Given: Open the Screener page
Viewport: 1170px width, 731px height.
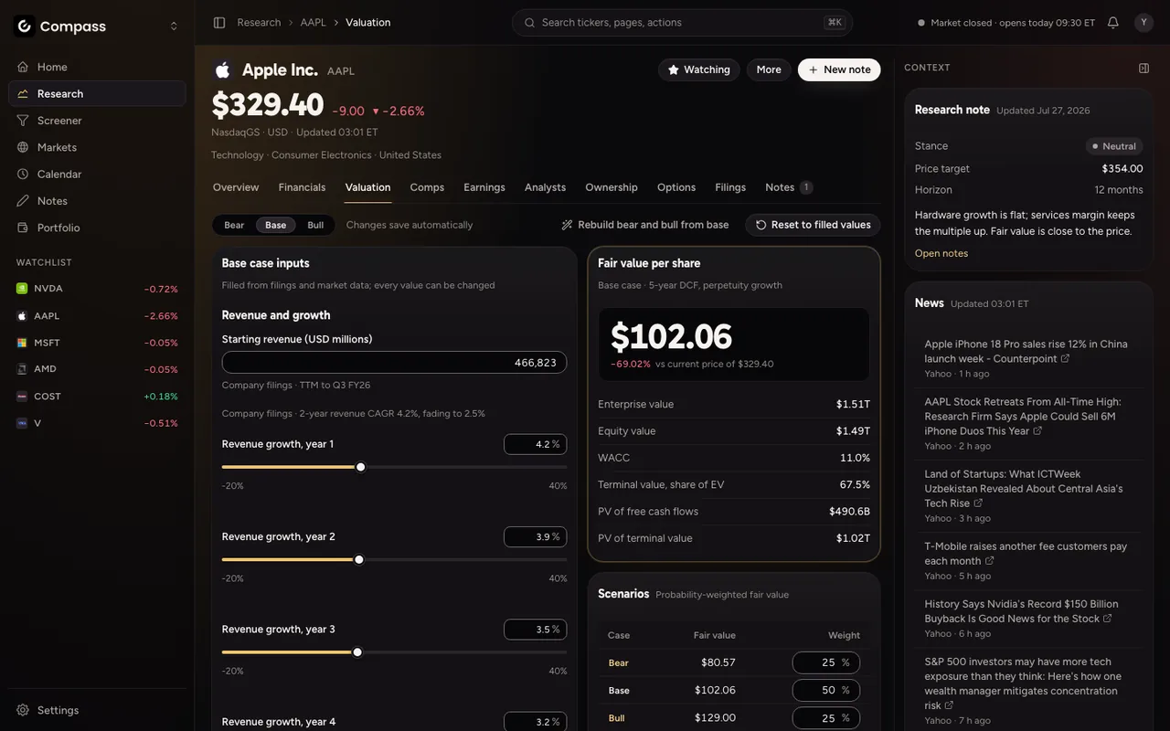Looking at the screenshot, I should [x=97, y=121].
